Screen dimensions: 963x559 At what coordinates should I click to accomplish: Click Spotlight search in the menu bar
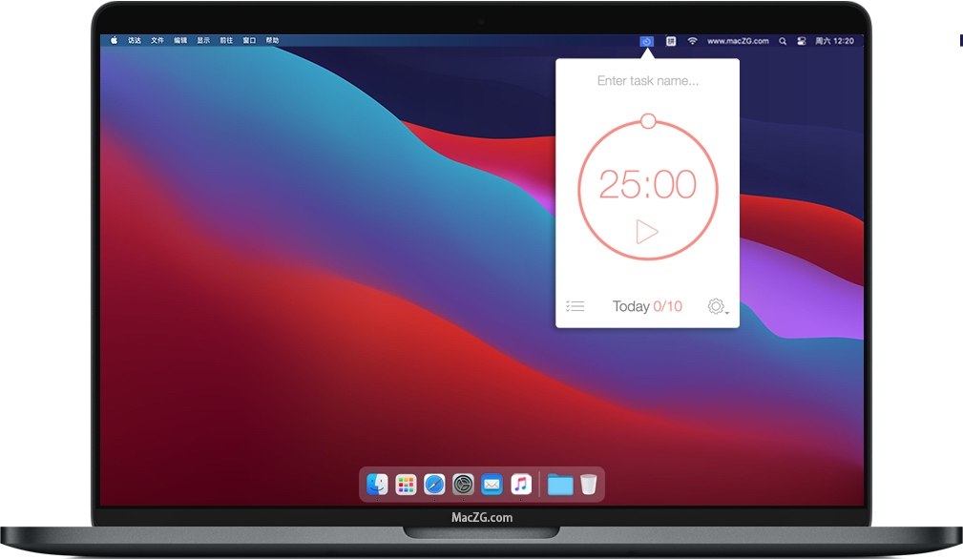tap(783, 41)
